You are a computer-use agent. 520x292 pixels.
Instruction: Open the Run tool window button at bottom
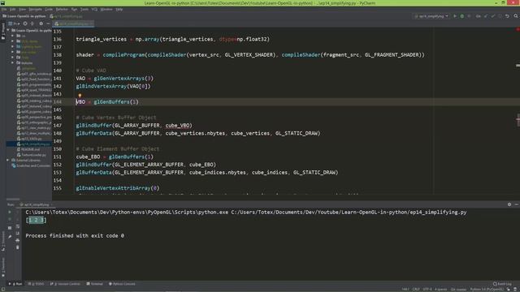pos(15,284)
